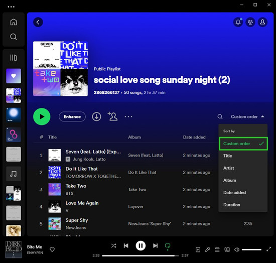The height and width of the screenshot is (263, 276).
Task: Sort playlist by Artist
Action: click(243, 168)
